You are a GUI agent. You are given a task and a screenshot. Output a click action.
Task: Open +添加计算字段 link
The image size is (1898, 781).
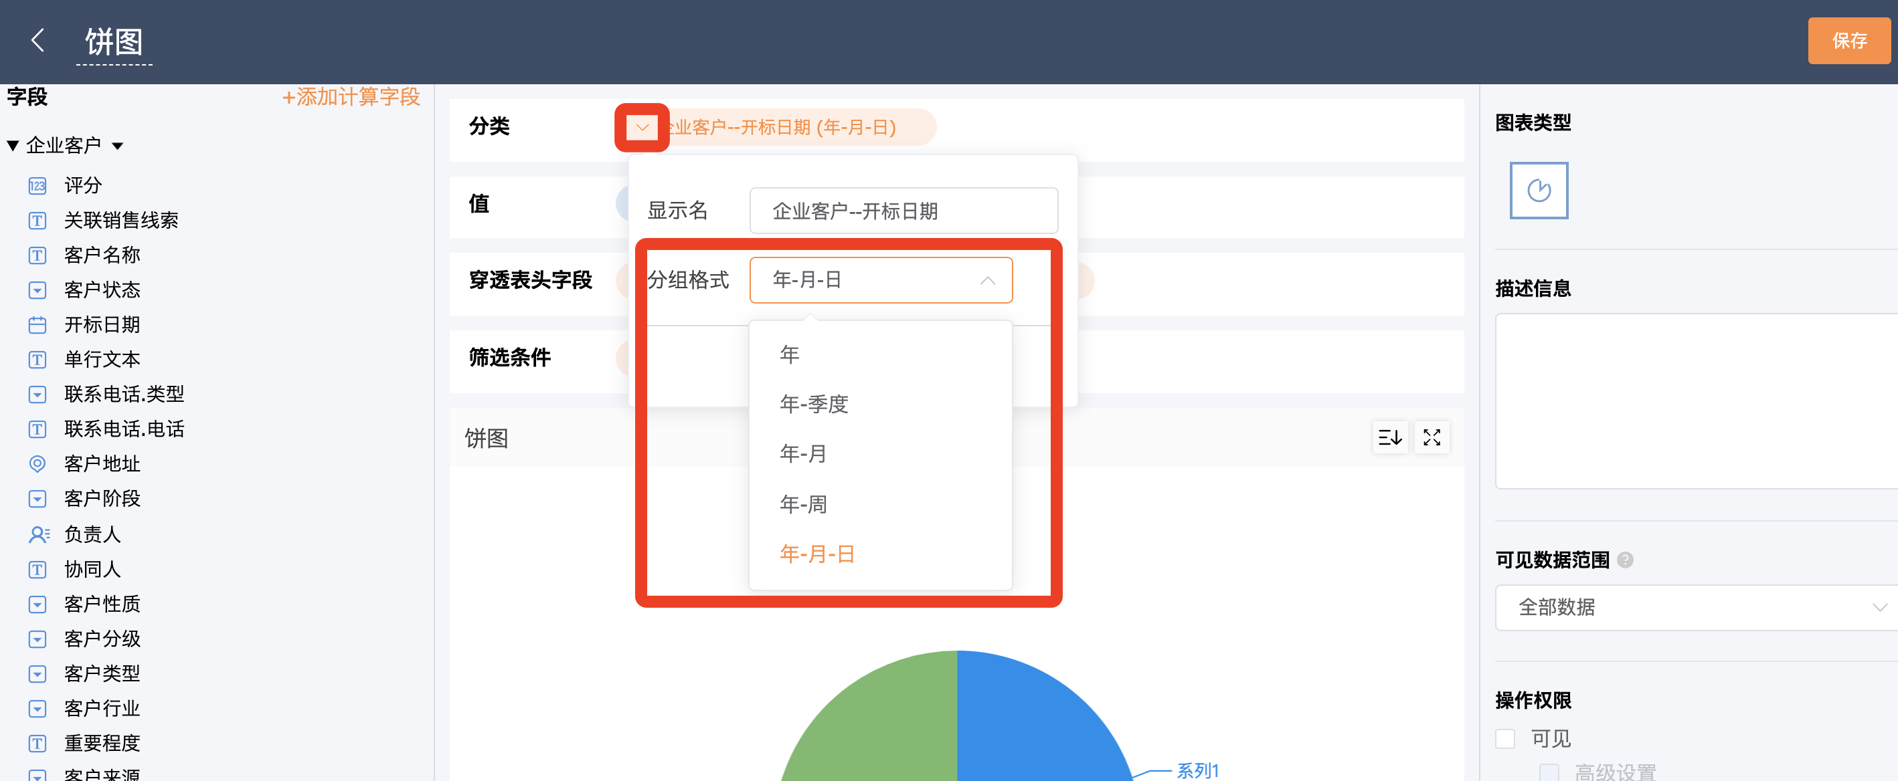click(x=351, y=96)
